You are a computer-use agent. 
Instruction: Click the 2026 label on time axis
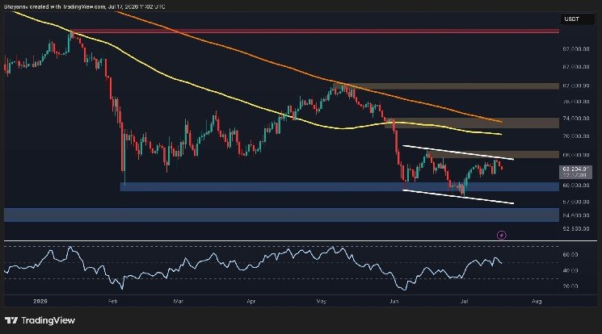click(x=40, y=302)
